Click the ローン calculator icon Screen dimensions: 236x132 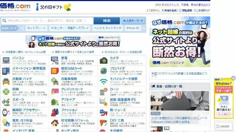104,91
